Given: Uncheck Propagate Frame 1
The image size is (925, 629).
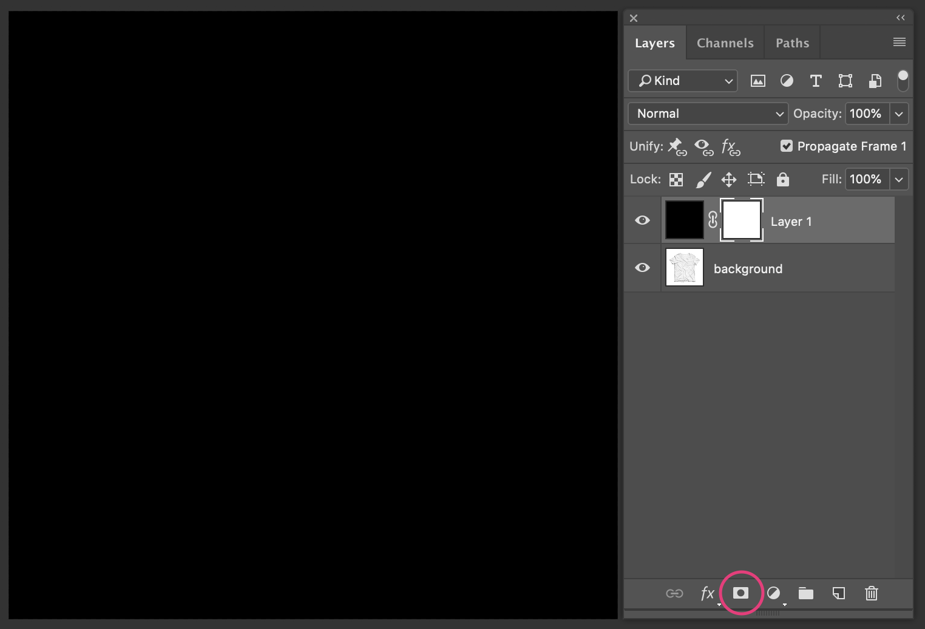Looking at the screenshot, I should tap(787, 146).
